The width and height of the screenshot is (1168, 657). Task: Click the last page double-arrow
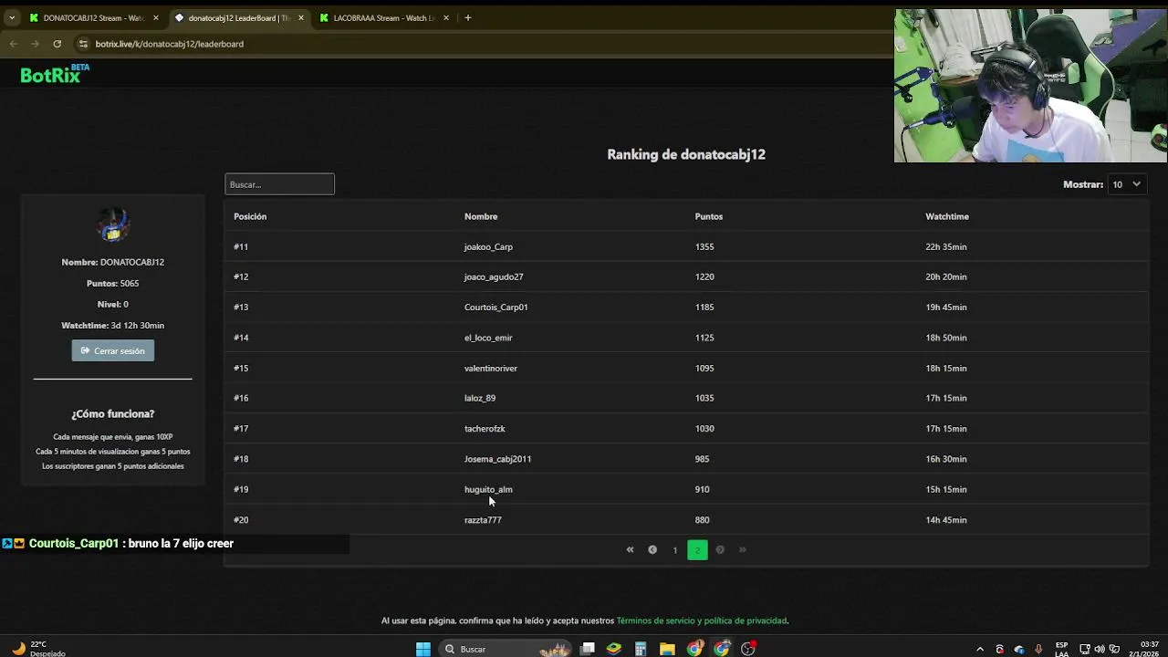click(742, 549)
